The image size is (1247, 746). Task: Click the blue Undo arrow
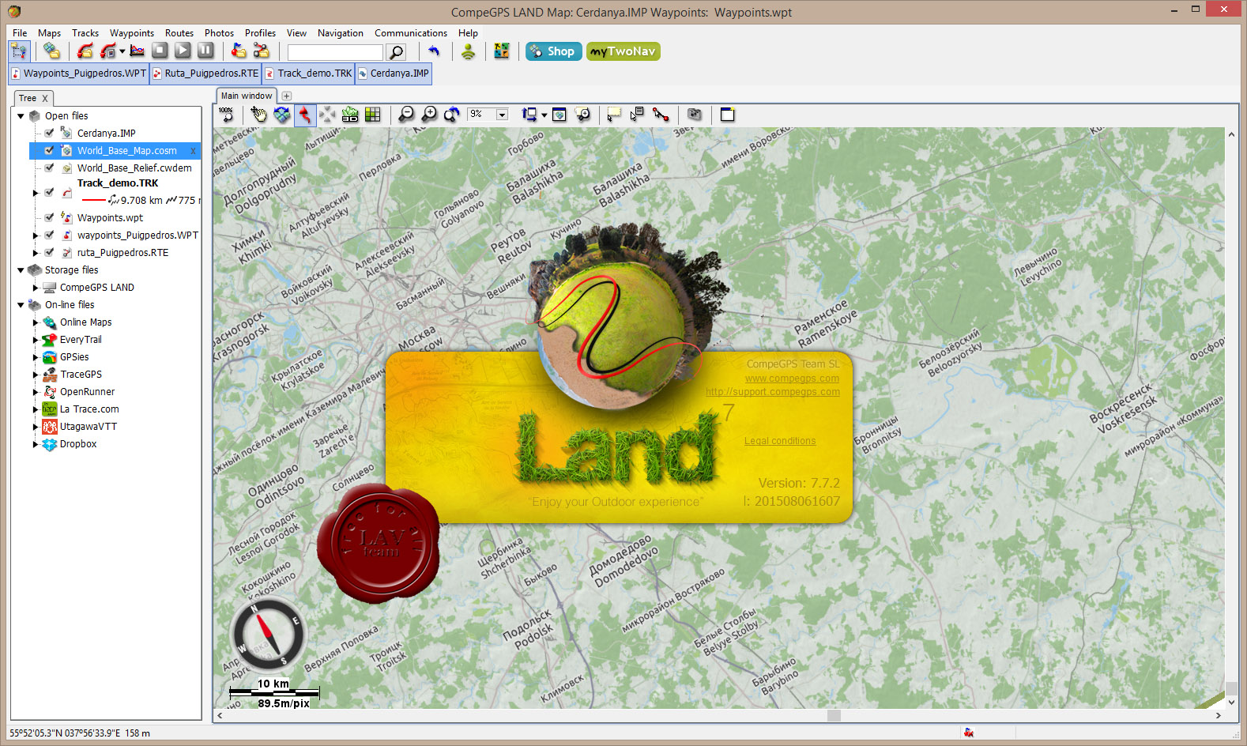point(434,51)
